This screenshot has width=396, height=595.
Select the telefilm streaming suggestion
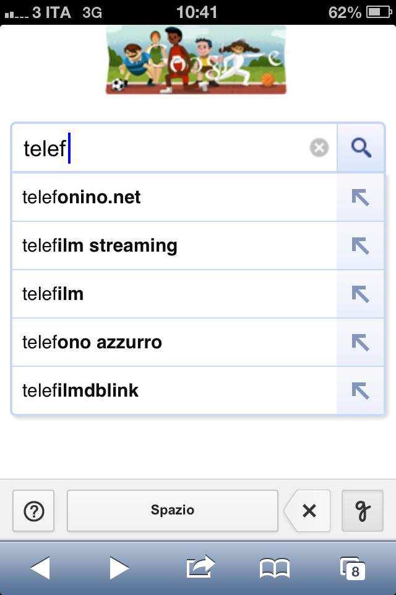[x=174, y=246]
